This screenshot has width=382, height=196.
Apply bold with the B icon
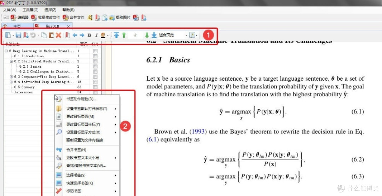[89, 35]
